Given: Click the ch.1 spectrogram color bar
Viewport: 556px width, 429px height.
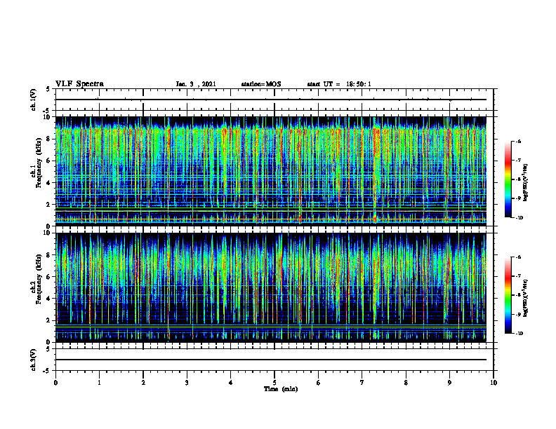Looking at the screenshot, I should [x=508, y=179].
